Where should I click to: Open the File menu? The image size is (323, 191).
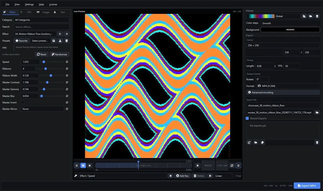point(7,4)
